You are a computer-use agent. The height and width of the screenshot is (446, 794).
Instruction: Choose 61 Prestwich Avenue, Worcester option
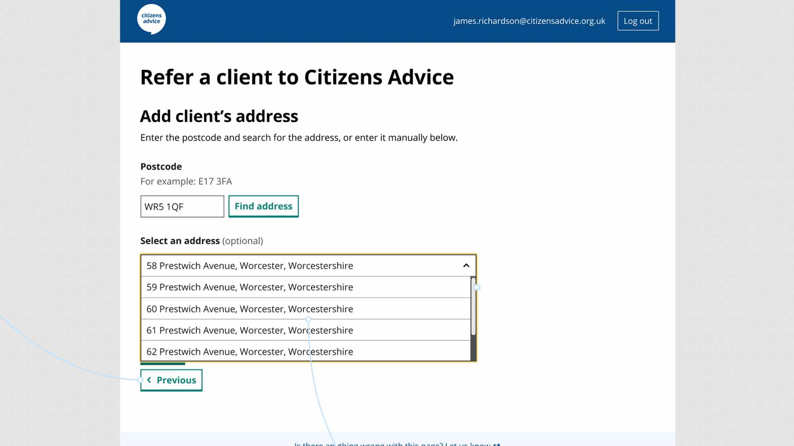(306, 330)
